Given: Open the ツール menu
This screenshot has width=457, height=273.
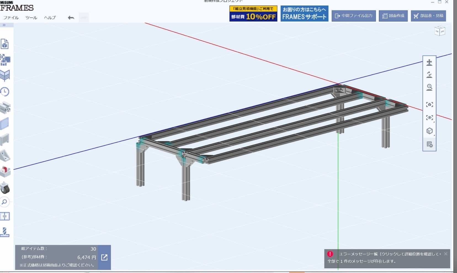Looking at the screenshot, I should point(31,17).
